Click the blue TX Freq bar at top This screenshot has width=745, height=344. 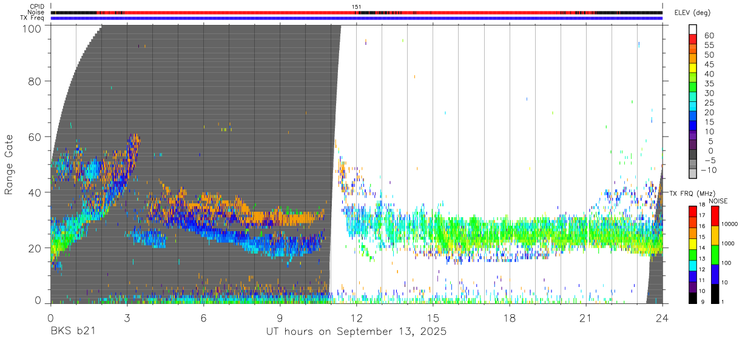click(357, 18)
